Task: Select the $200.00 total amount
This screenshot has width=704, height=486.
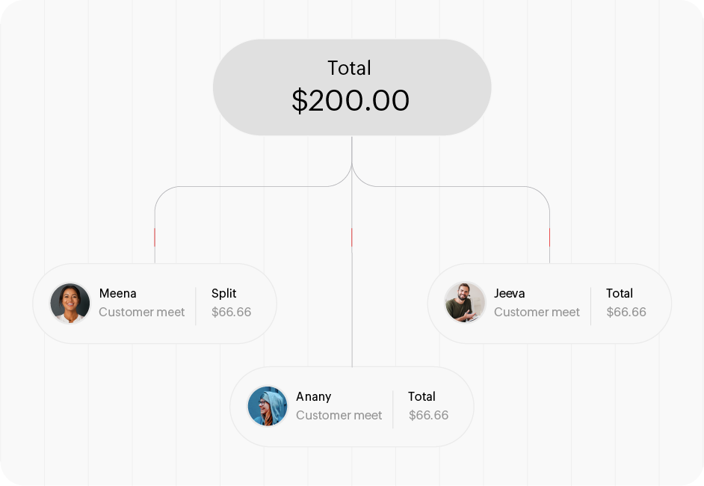Action: point(351,101)
